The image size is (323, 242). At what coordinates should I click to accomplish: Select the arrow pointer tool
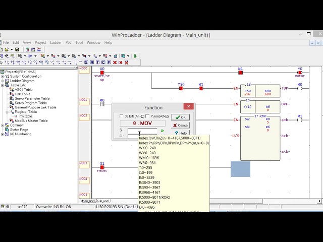(2, 63)
